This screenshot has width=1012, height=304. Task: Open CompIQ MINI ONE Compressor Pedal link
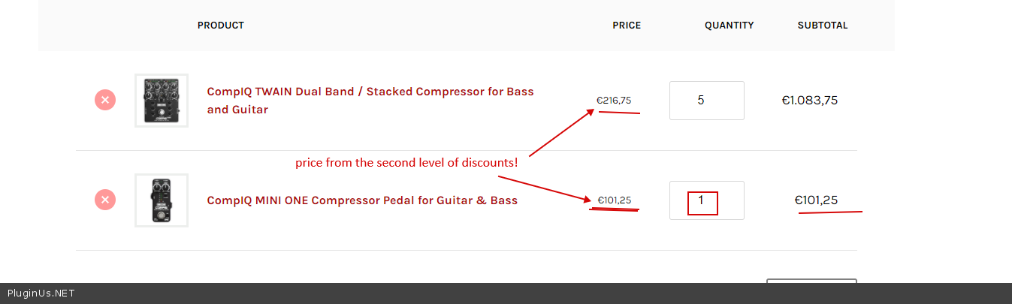click(x=362, y=200)
